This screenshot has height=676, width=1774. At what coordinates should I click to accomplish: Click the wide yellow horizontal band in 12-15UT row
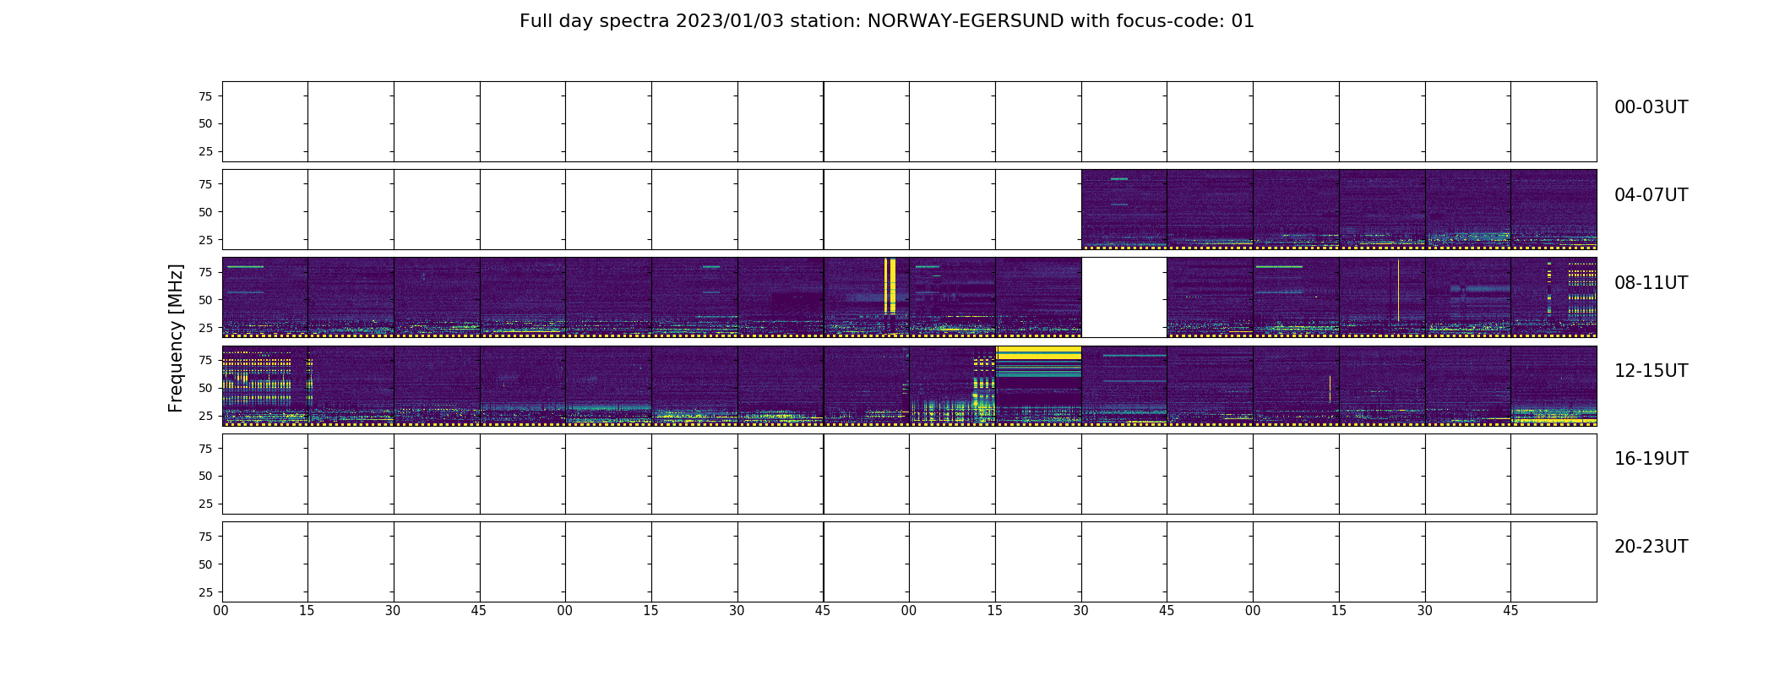pos(1038,353)
